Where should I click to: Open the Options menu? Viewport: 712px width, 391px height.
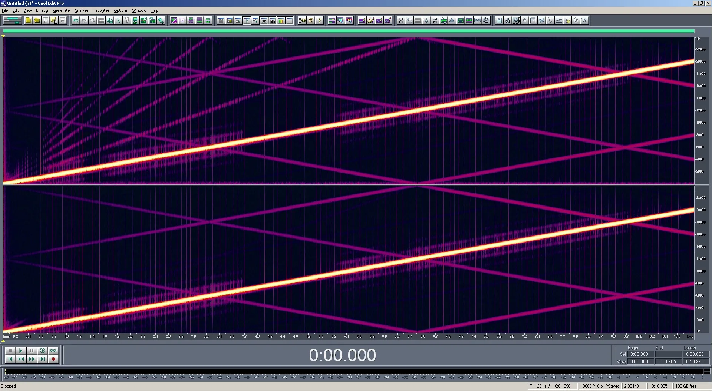click(121, 10)
